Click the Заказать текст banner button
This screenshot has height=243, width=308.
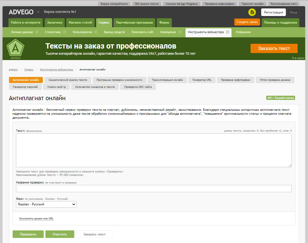[274, 48]
